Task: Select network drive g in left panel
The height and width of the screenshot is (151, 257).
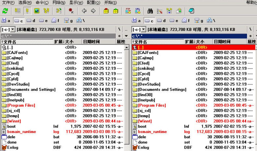Action: pos(68,21)
